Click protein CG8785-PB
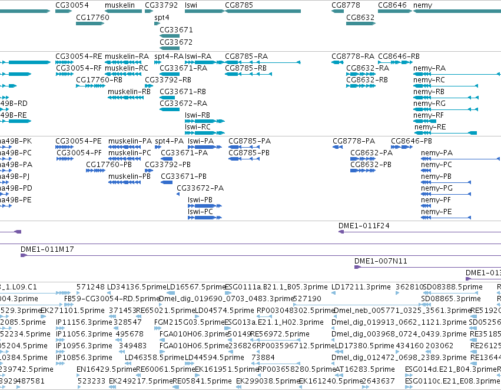The height and width of the screenshot is (390, 501). click(x=249, y=153)
